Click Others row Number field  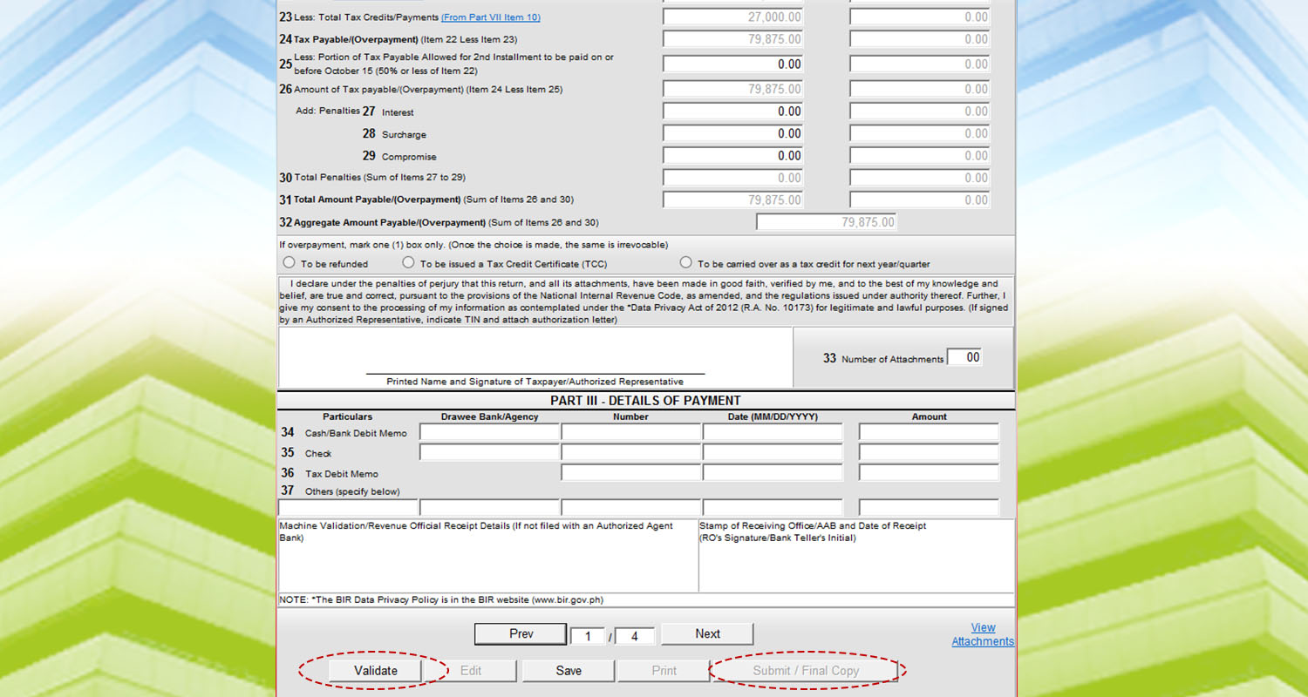tap(631, 507)
